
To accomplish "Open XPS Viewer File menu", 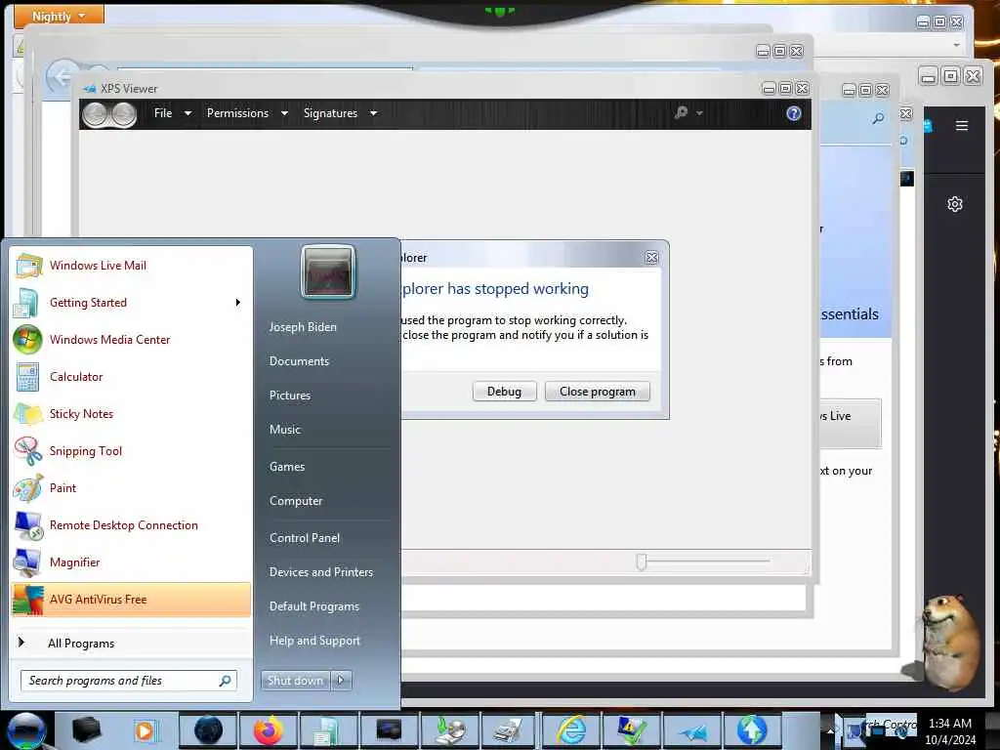I will tap(172, 113).
